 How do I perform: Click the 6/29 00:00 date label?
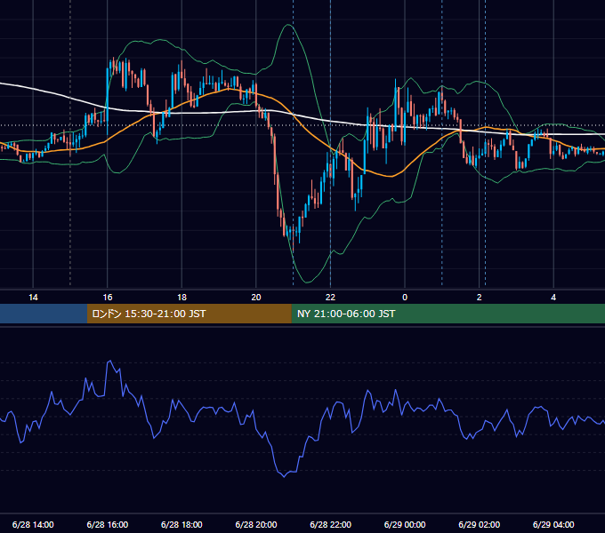point(405,524)
